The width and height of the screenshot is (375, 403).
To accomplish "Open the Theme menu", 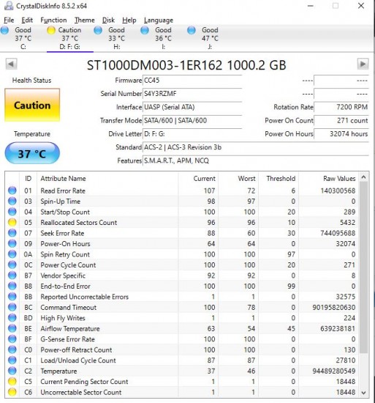I will click(x=85, y=20).
